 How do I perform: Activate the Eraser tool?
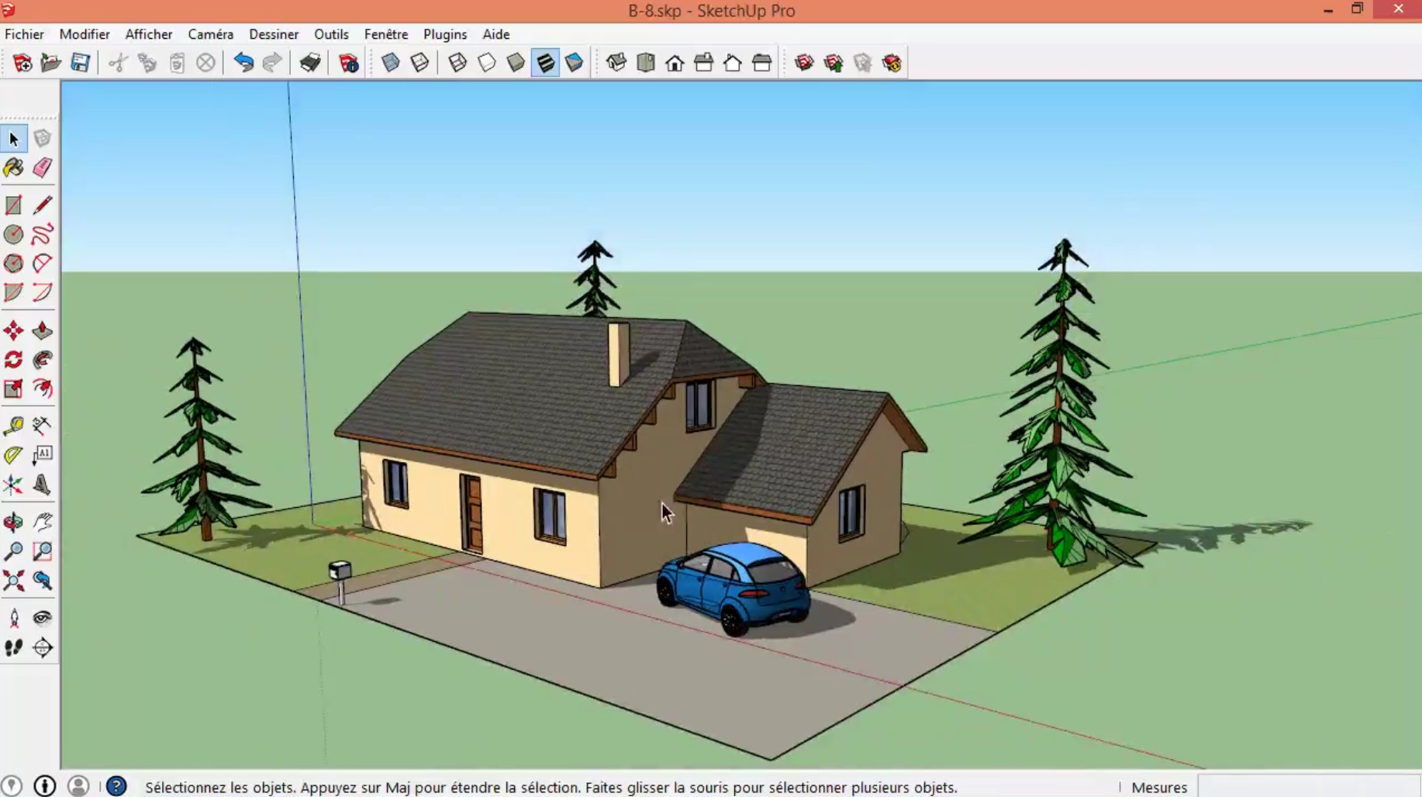pos(43,168)
